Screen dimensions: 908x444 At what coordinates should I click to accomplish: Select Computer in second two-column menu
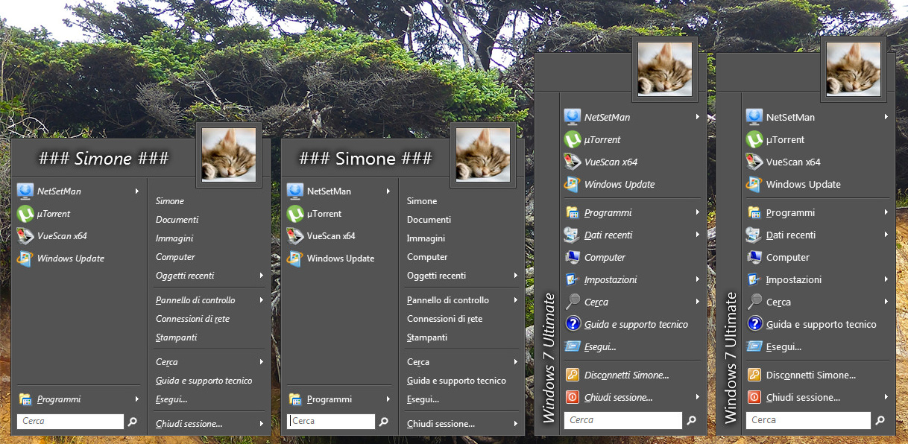(427, 257)
